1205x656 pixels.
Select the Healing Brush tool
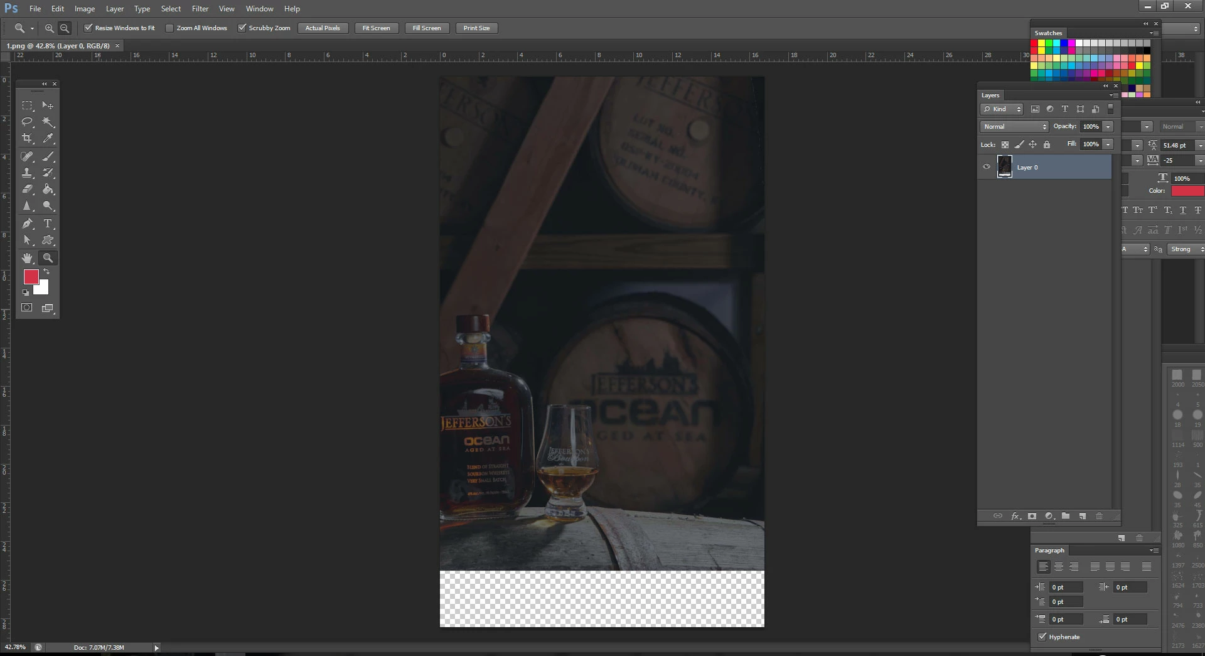click(x=27, y=156)
